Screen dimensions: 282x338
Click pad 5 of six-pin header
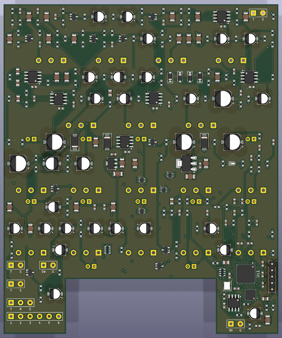(x=49, y=316)
